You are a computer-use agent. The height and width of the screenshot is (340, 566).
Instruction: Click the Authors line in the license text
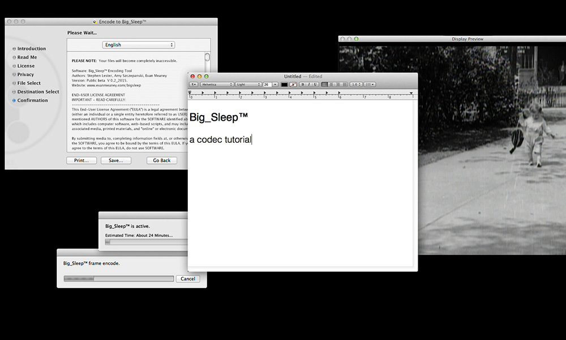(119, 76)
